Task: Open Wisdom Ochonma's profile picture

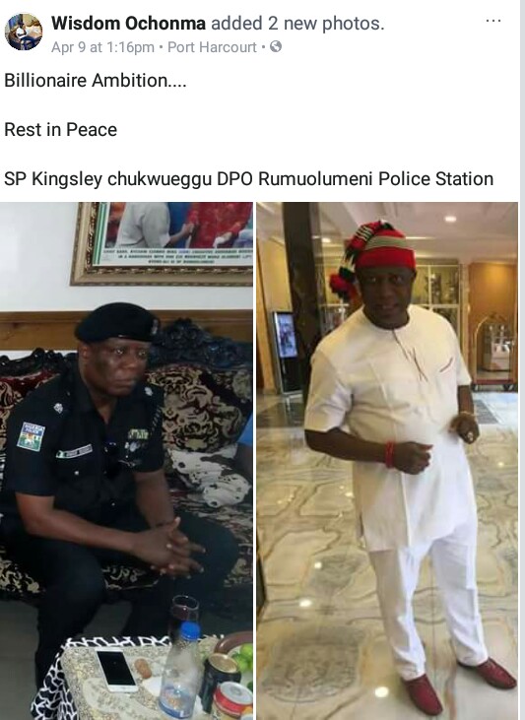Action: click(x=24, y=32)
